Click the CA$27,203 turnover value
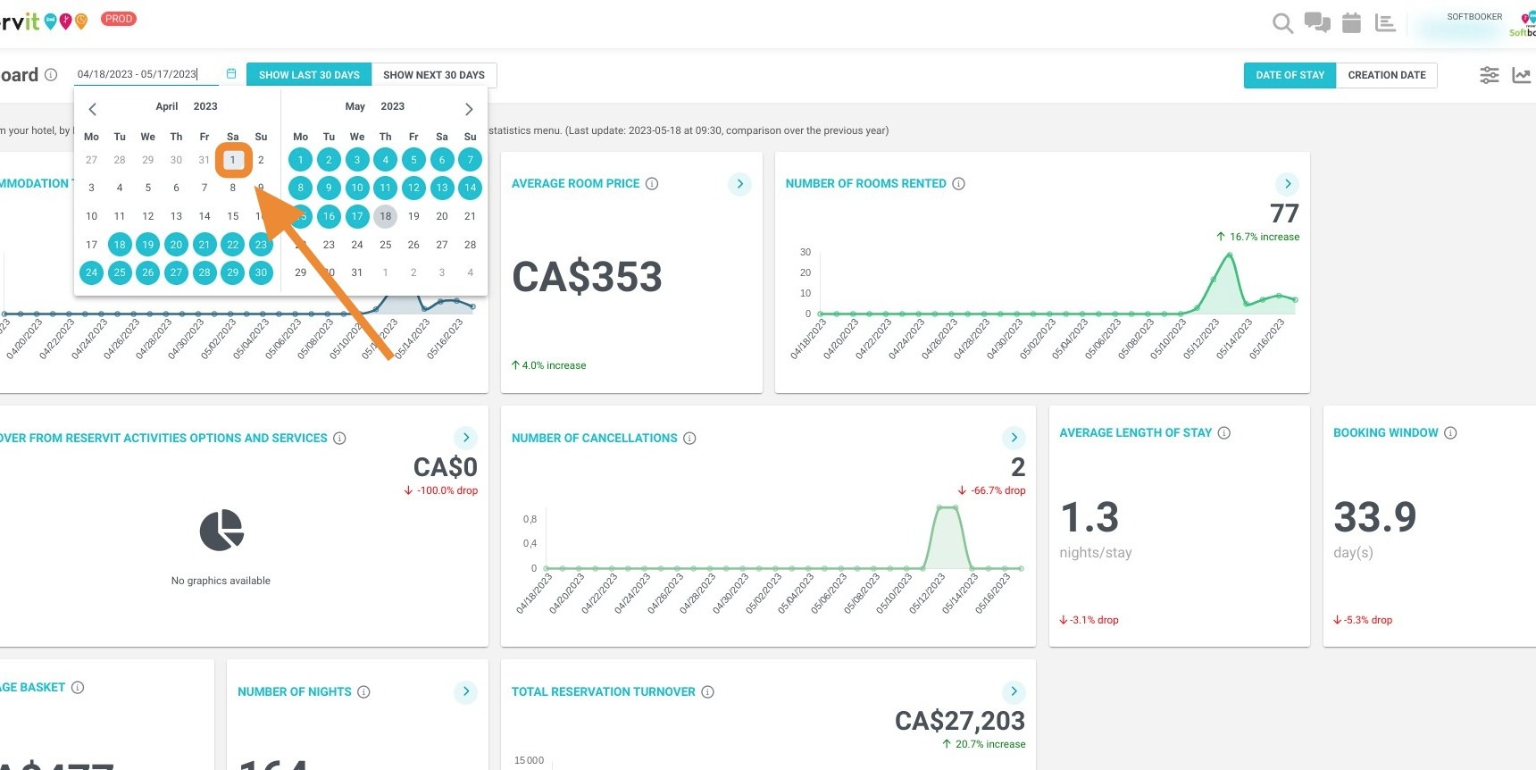Screen dimensions: 1536x770 click(x=960, y=721)
